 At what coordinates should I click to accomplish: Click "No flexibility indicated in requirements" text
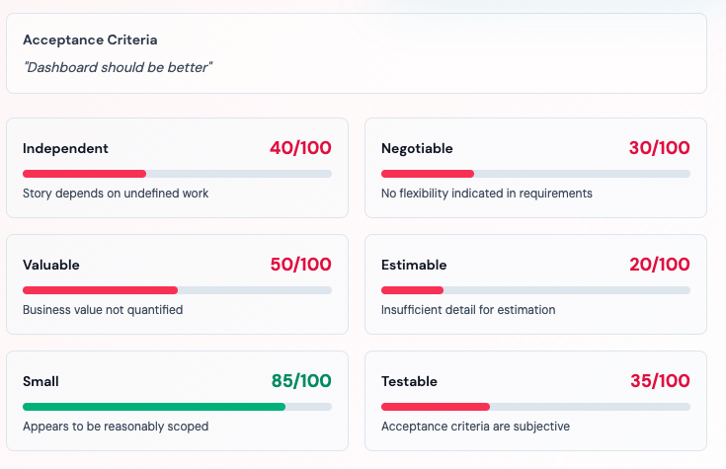point(487,194)
